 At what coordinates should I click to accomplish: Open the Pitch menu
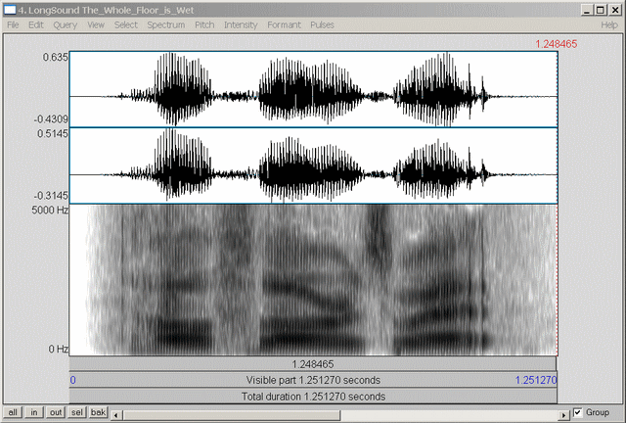click(x=205, y=23)
